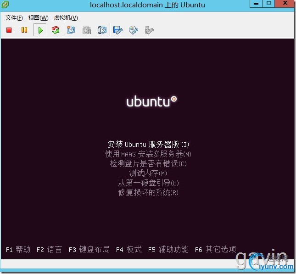The image size is (296, 274).
Task: Select 使用 MAAS 安装多服务器(M) option
Action: [148, 154]
